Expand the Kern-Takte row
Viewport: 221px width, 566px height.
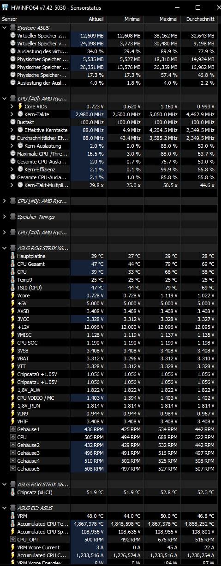click(12, 114)
